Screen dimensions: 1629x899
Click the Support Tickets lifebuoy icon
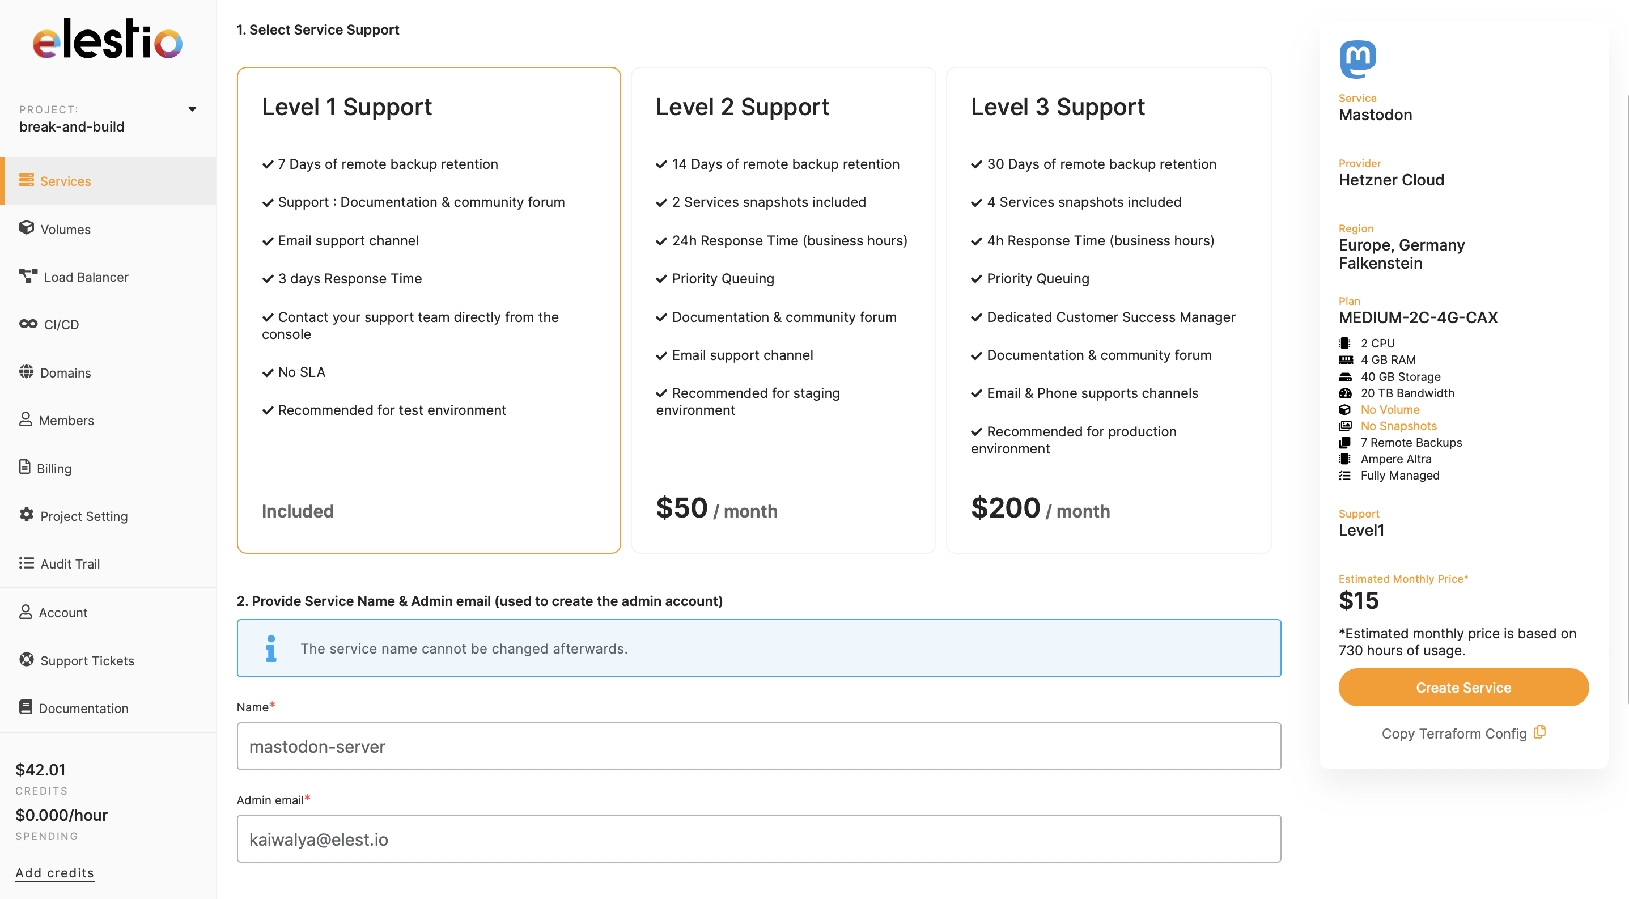(27, 659)
